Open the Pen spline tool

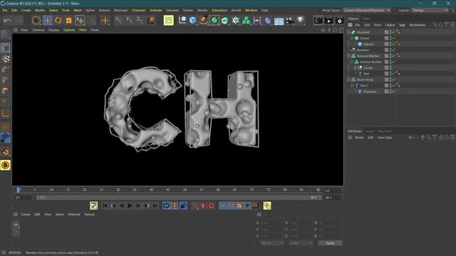(x=203, y=21)
